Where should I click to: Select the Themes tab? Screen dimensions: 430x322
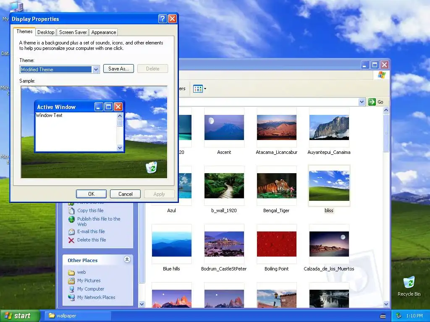tap(24, 31)
